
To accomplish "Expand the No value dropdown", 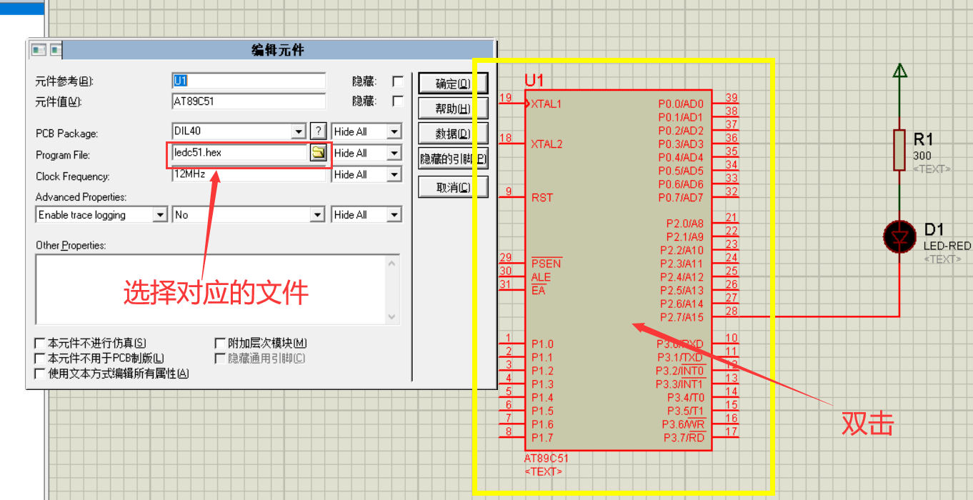I will [x=318, y=215].
